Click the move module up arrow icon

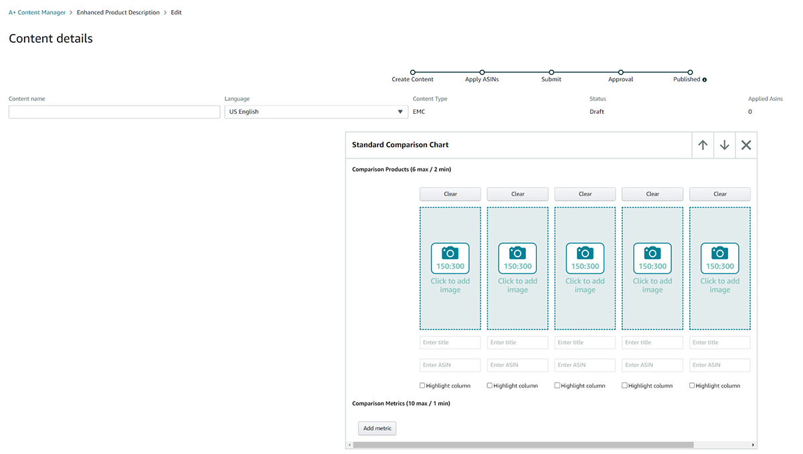point(703,145)
